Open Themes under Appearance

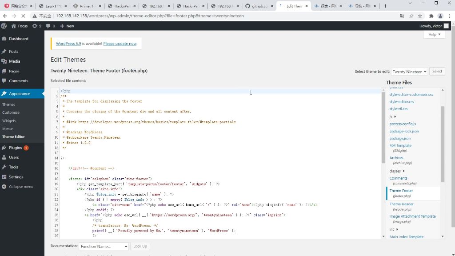coord(8,104)
